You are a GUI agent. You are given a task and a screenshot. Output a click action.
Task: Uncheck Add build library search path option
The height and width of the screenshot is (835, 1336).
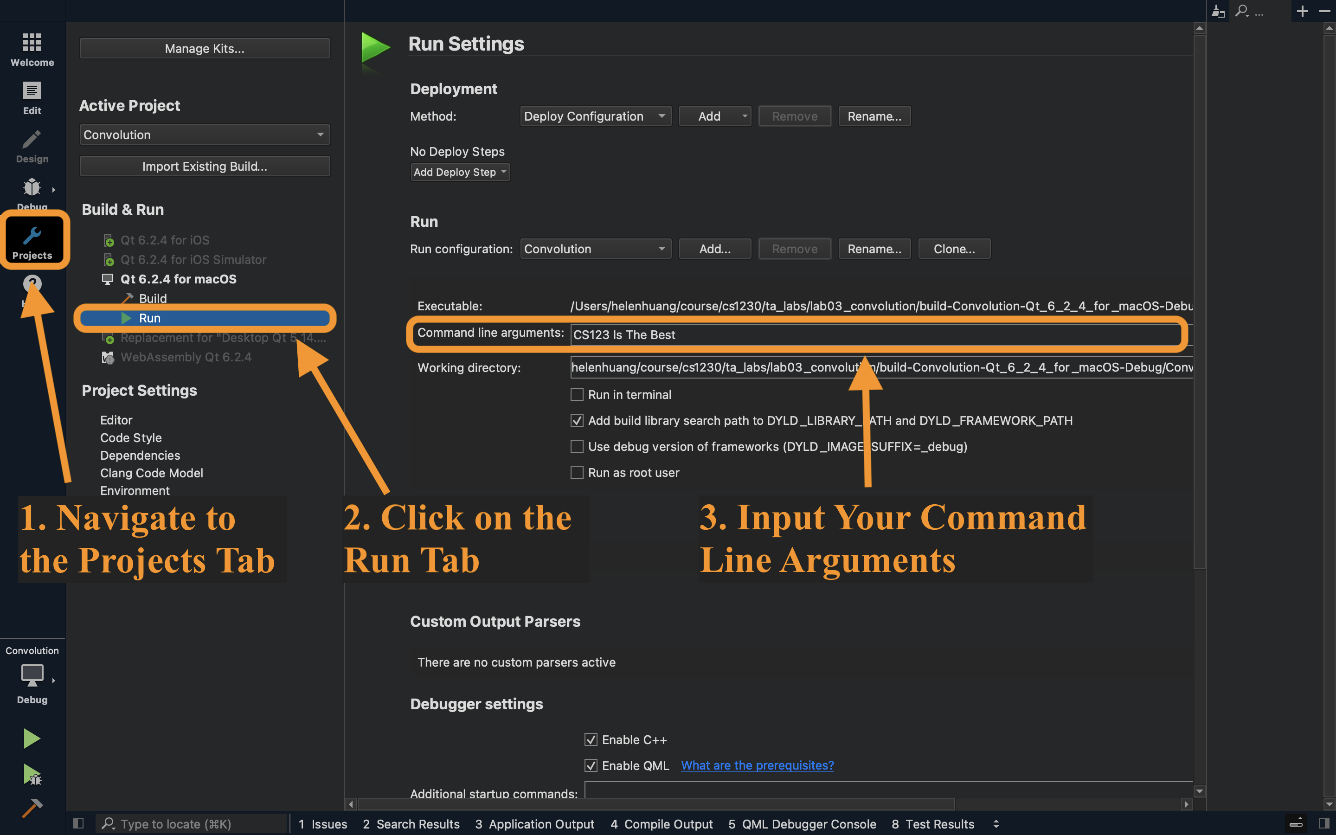[x=577, y=420]
